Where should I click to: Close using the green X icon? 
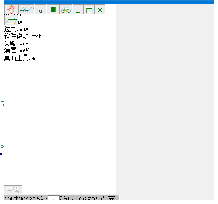click(x=100, y=9)
